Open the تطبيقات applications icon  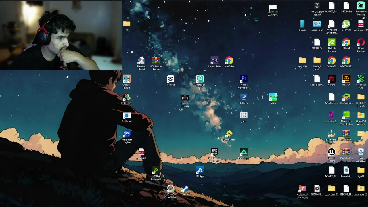(302, 26)
